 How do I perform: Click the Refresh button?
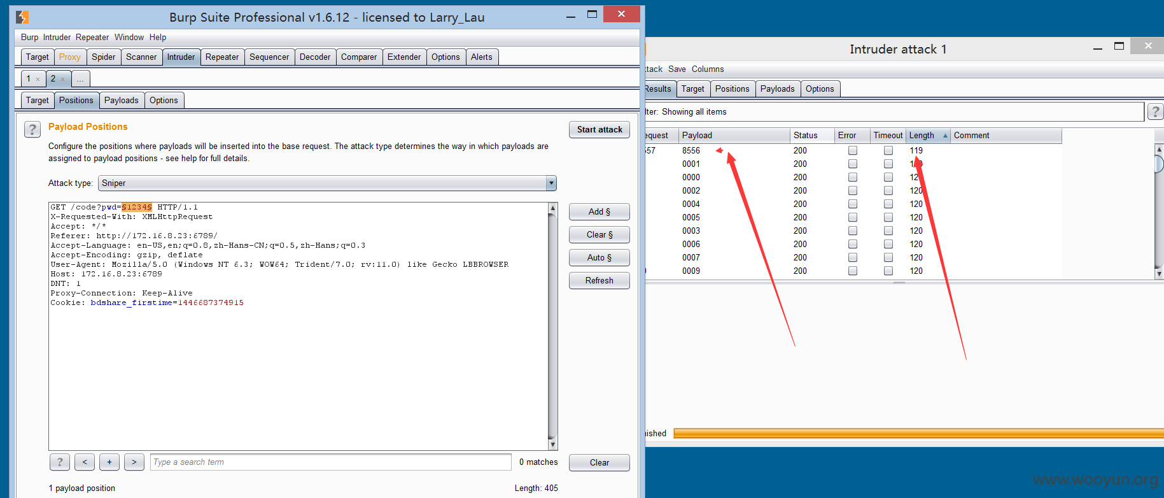click(x=600, y=281)
